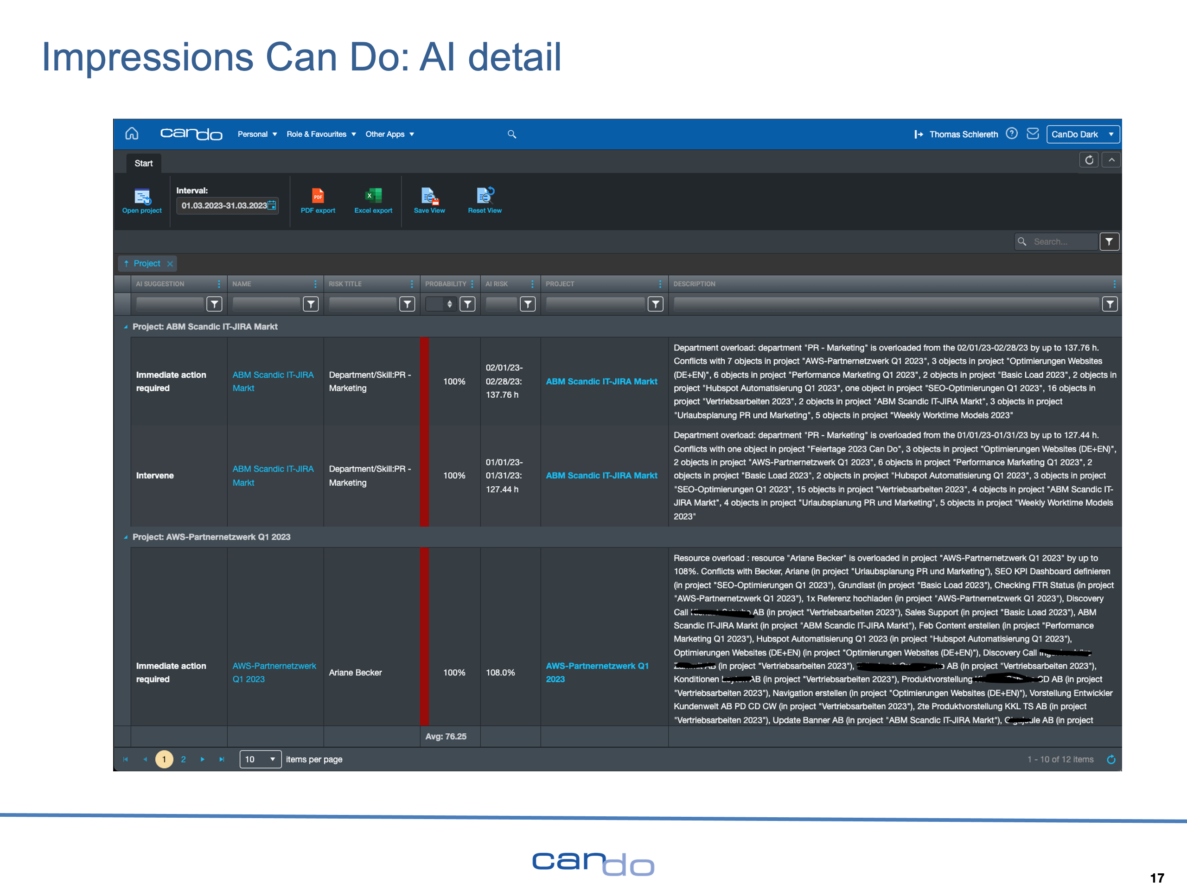Click the refresh icon beside Start tab
This screenshot has width=1187, height=890.
click(x=1089, y=160)
